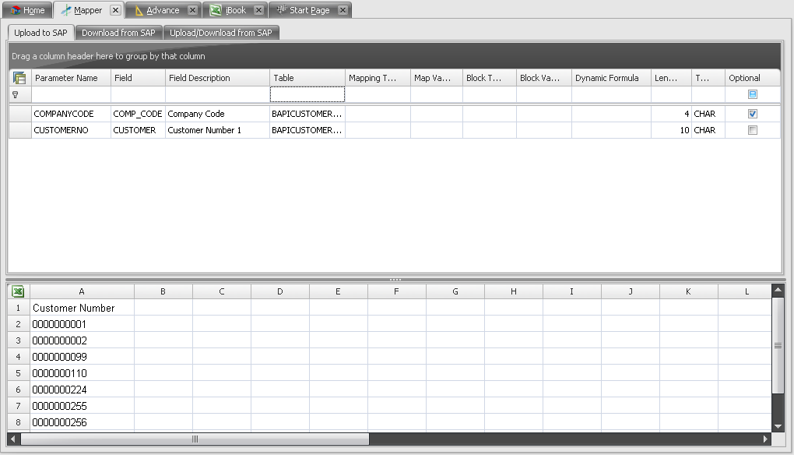Click the column chooser icon in grid header
The image size is (794, 455).
coord(19,78)
